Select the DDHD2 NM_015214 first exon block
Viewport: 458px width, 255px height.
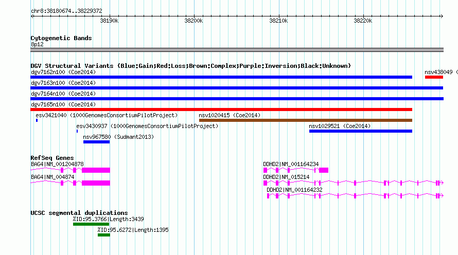(265, 183)
